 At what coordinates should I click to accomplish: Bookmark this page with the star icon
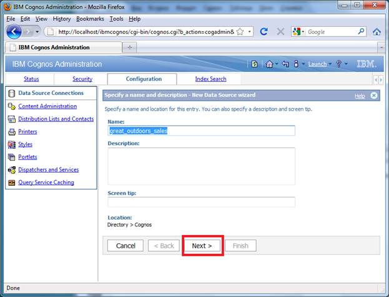[240, 32]
